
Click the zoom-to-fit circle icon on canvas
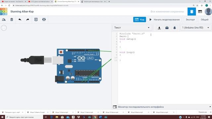(x=4, y=28)
